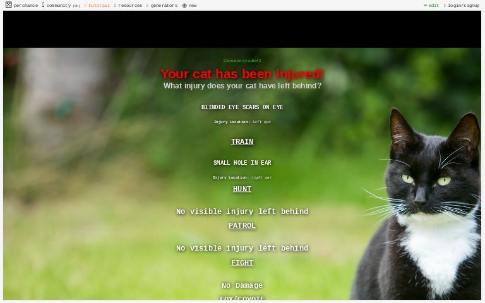485x303 pixels.
Task: Click the HUNT heading
Action: (x=242, y=189)
